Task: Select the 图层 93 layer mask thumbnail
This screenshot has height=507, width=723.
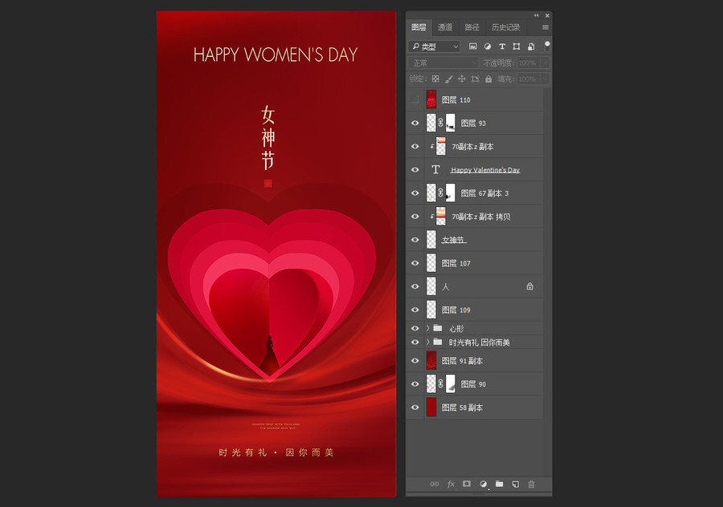Action: (451, 123)
